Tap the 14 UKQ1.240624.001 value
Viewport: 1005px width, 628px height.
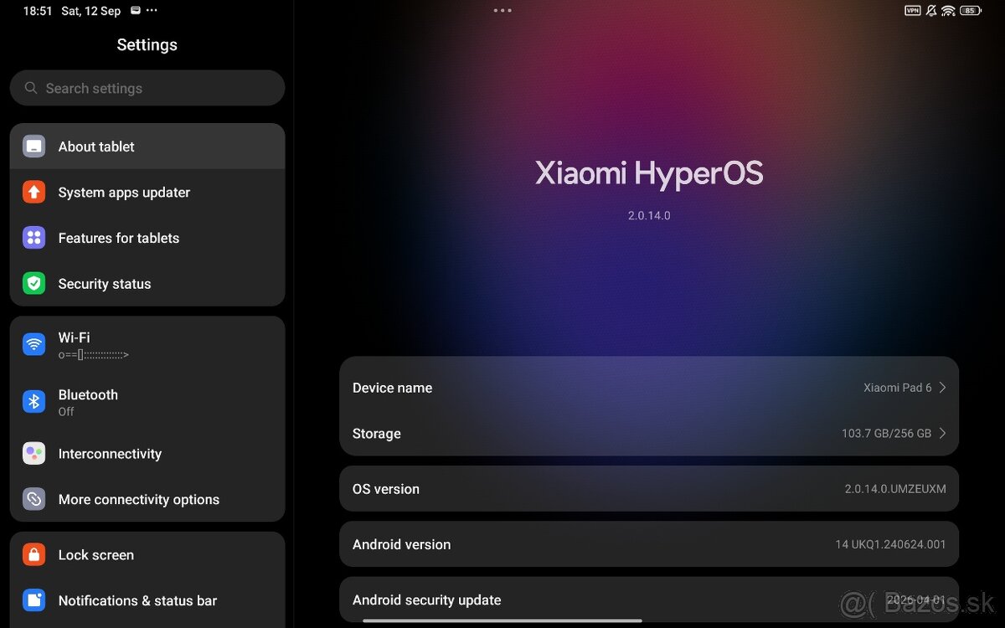(890, 544)
